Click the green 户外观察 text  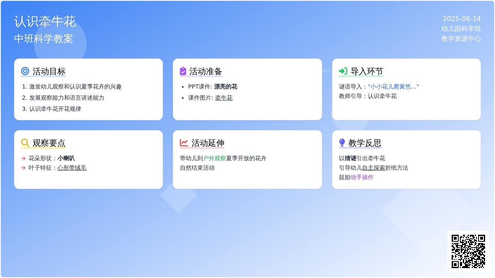[x=214, y=158]
